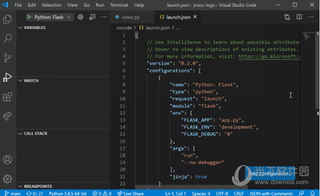Change UTF-8 file encoding

coord(222,193)
